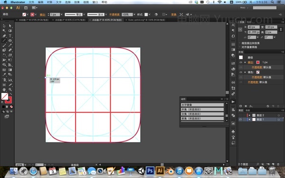Select the Paintbrush tool
The width and height of the screenshot is (285, 178).
[4, 46]
